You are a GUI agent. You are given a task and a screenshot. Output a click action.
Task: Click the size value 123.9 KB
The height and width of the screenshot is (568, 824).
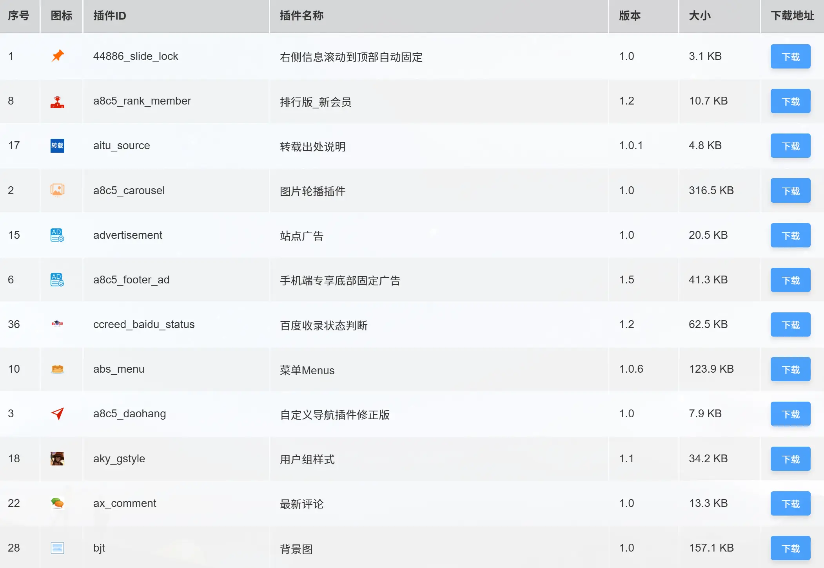[x=711, y=369]
